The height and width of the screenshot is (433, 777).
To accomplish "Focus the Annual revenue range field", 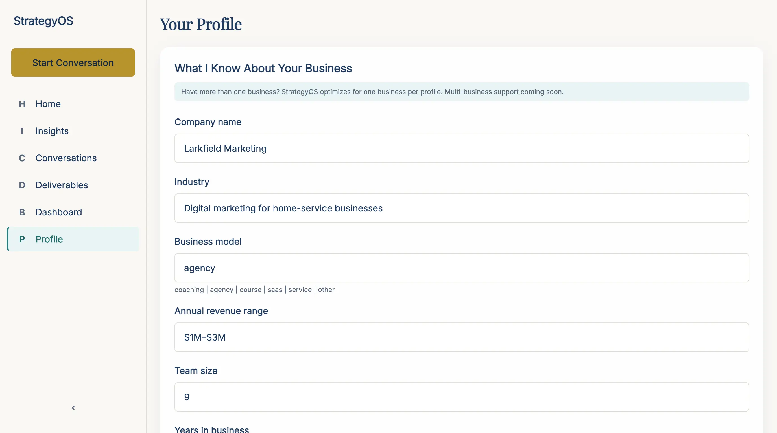I will (x=462, y=337).
